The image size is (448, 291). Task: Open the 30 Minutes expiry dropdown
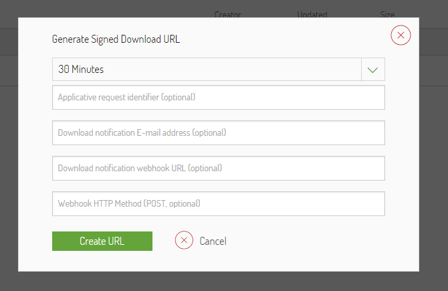click(x=207, y=70)
